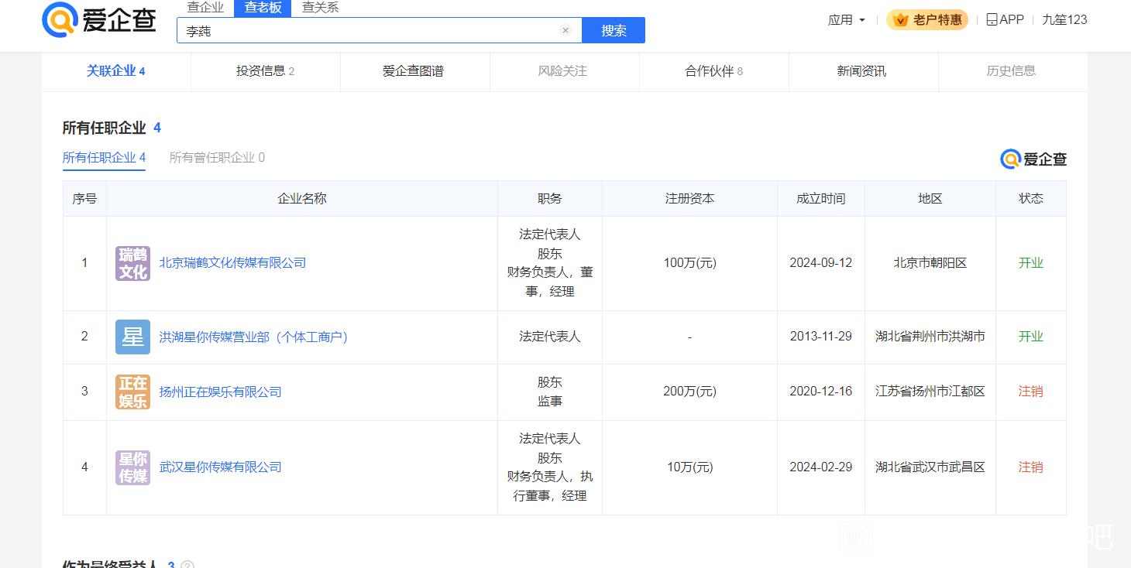Open the 武汉星你传媒有限公司 company link
The height and width of the screenshot is (568, 1131).
(x=220, y=467)
